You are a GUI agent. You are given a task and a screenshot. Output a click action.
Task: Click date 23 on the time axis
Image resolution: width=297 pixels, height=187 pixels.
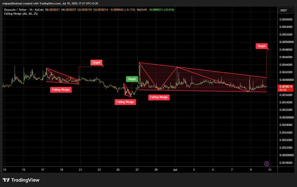(99, 170)
